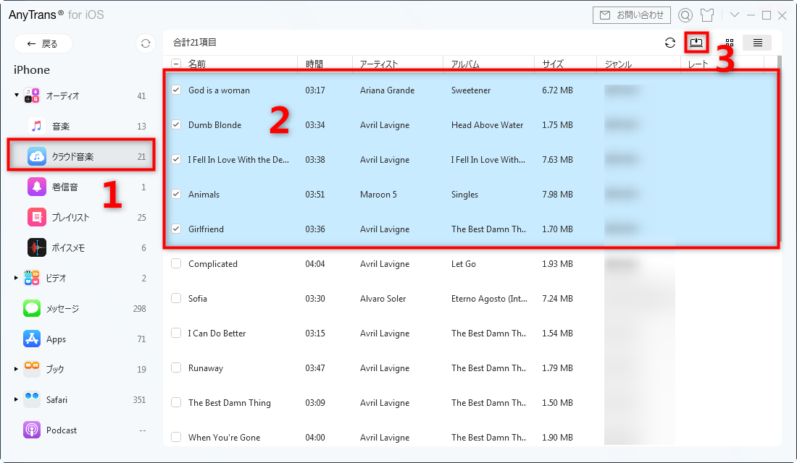
Task: Click the 合計21項目 total count label
Action: click(195, 43)
